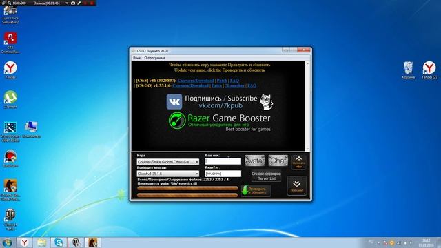Open the World of Tanks desktop shortcut
The height and width of the screenshot is (248, 441).
(10, 220)
